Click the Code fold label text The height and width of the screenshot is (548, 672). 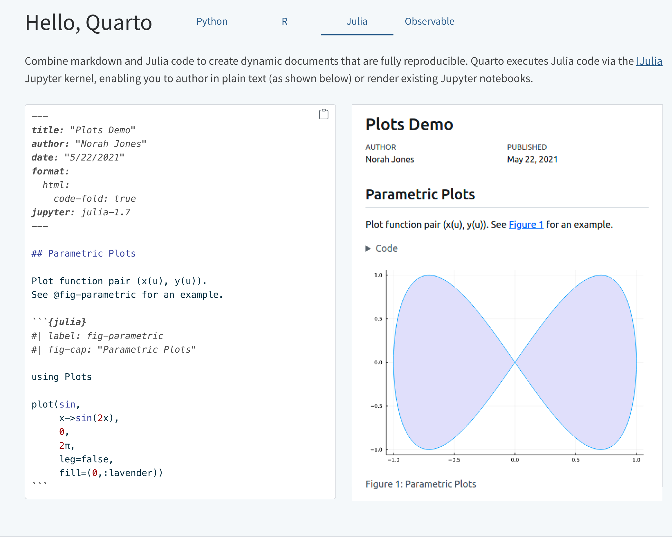tap(386, 248)
